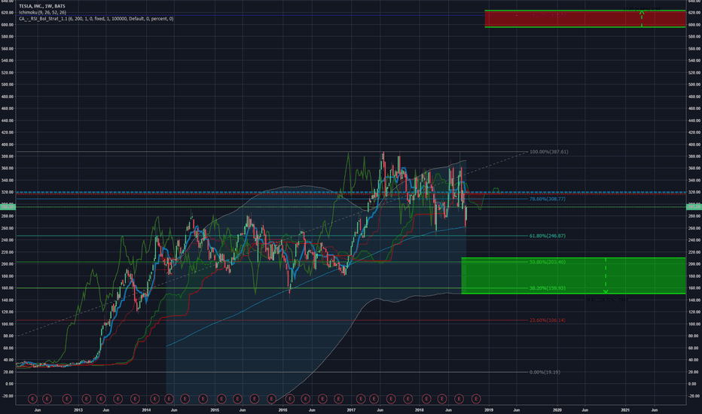Click the 400.00 value on the right price axis
702x414 pixels.
point(694,145)
